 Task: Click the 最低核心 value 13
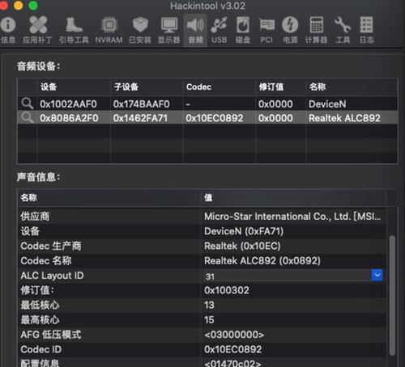click(x=209, y=305)
